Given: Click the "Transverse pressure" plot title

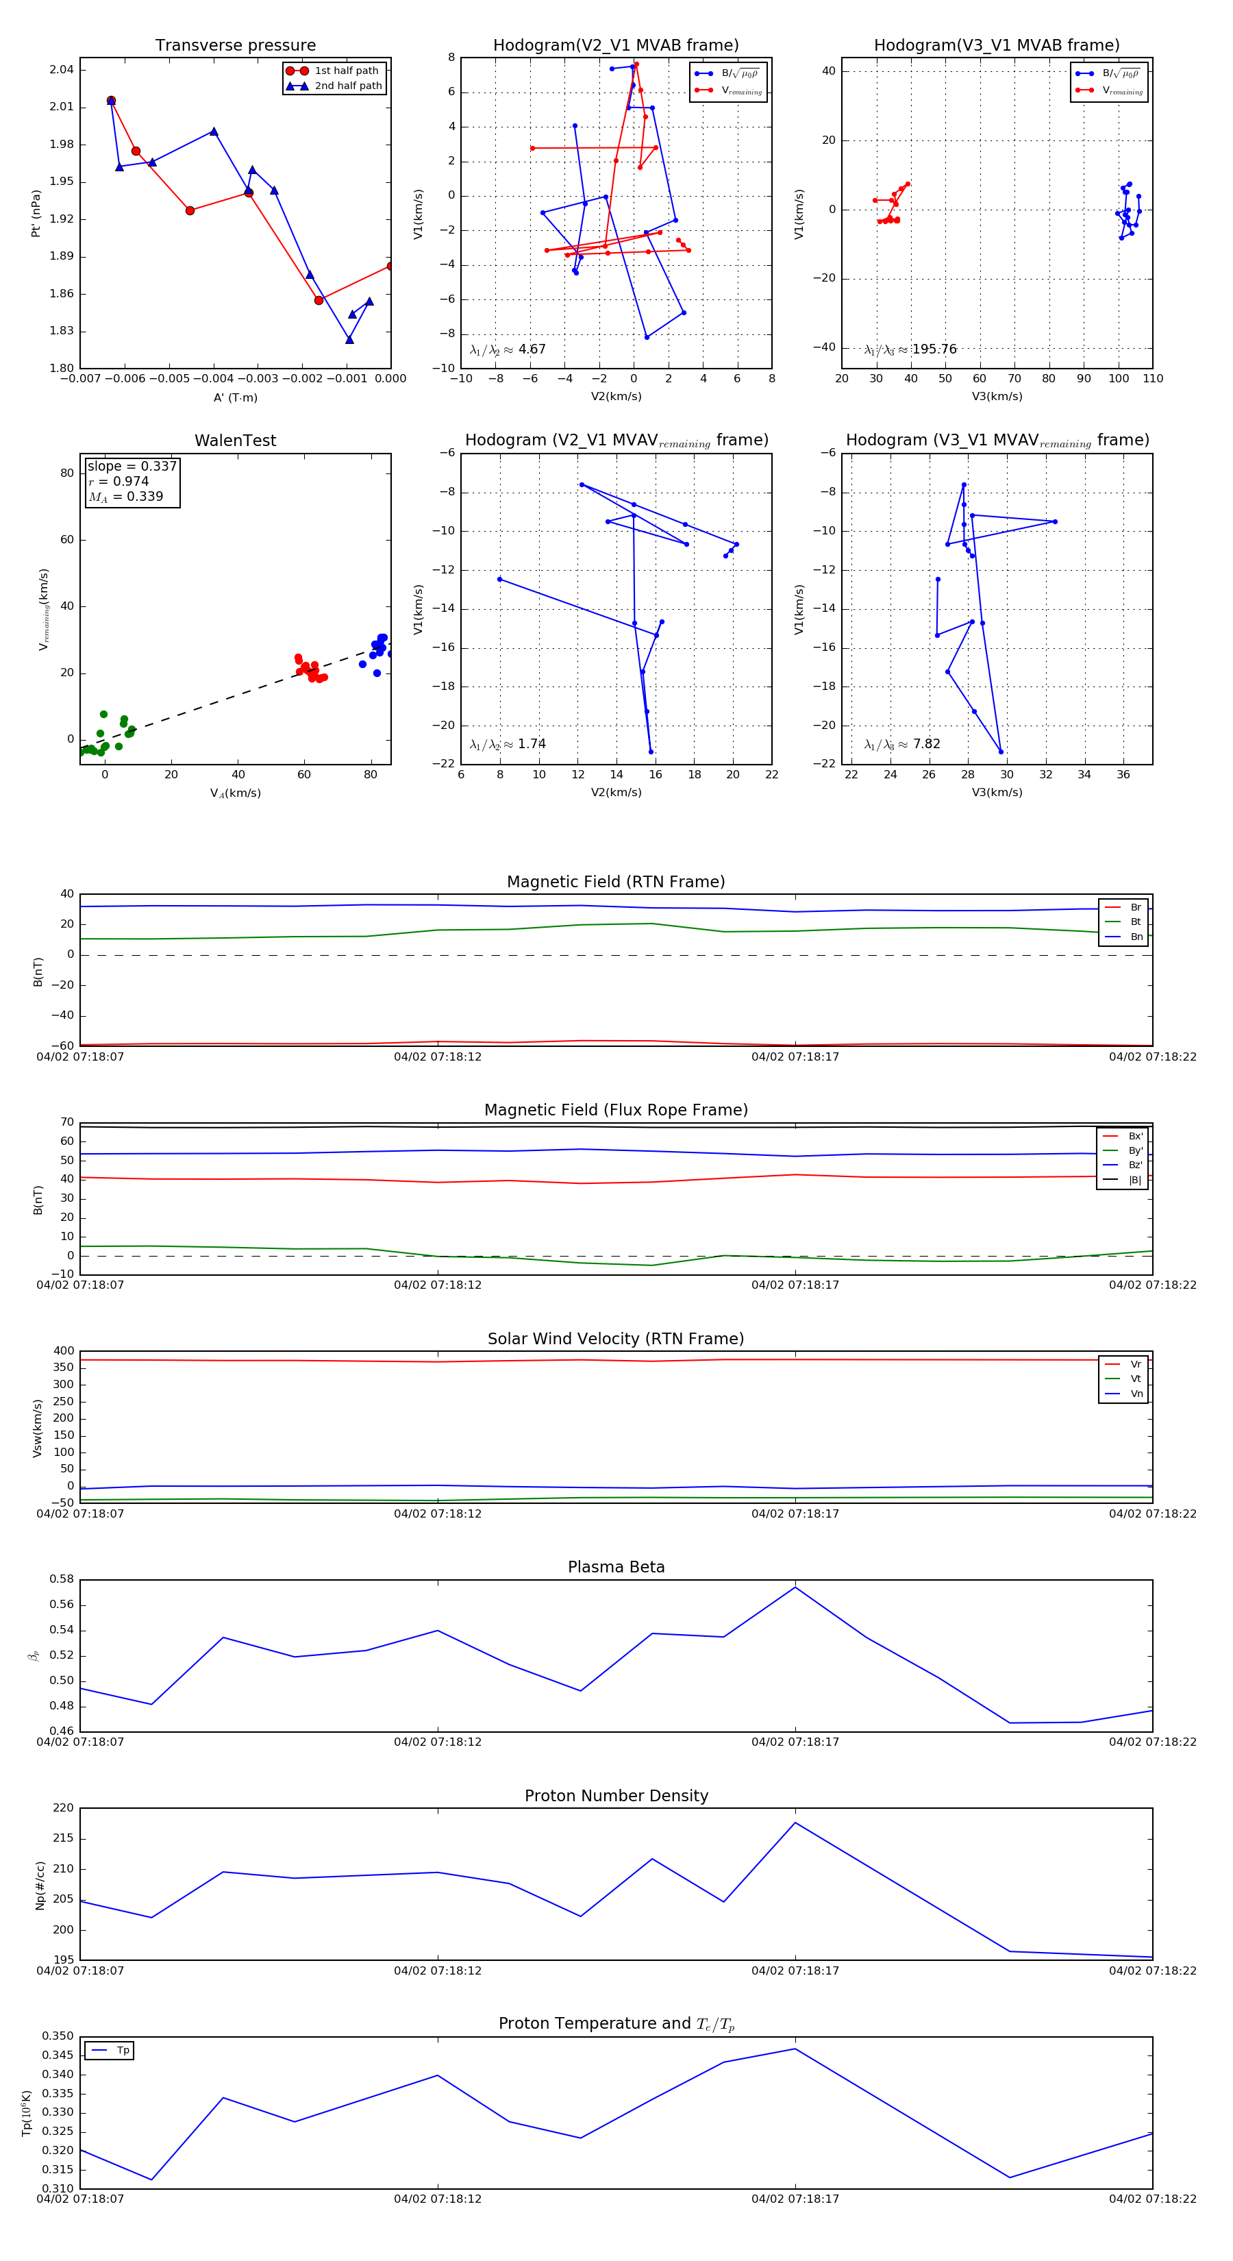Looking at the screenshot, I should point(235,46).
